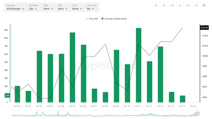Click the Dec 05 outflow bar
Image resolution: width=212 pixels, height=119 pixels.
pos(72,67)
